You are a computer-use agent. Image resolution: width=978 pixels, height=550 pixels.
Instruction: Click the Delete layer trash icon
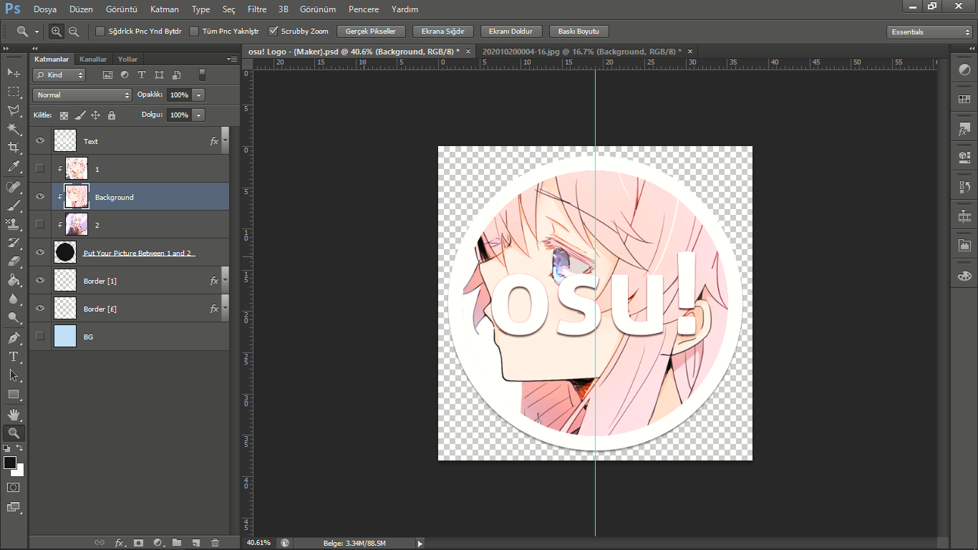click(x=215, y=543)
